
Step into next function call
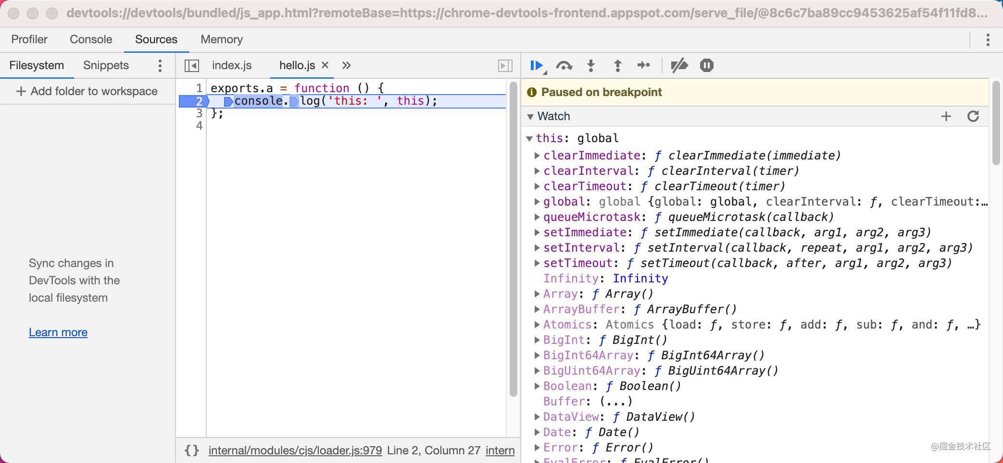(x=591, y=65)
